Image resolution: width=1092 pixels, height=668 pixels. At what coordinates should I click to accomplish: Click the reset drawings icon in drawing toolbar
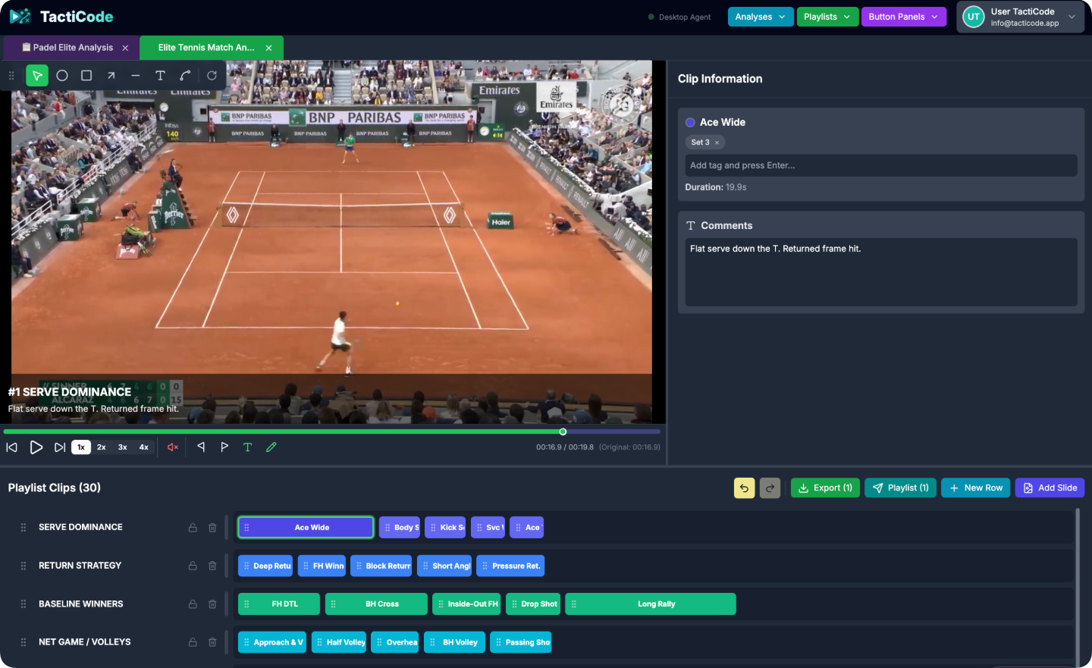click(x=212, y=76)
